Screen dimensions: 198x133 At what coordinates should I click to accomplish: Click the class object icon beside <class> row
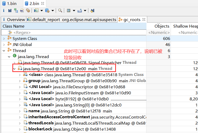(25, 74)
